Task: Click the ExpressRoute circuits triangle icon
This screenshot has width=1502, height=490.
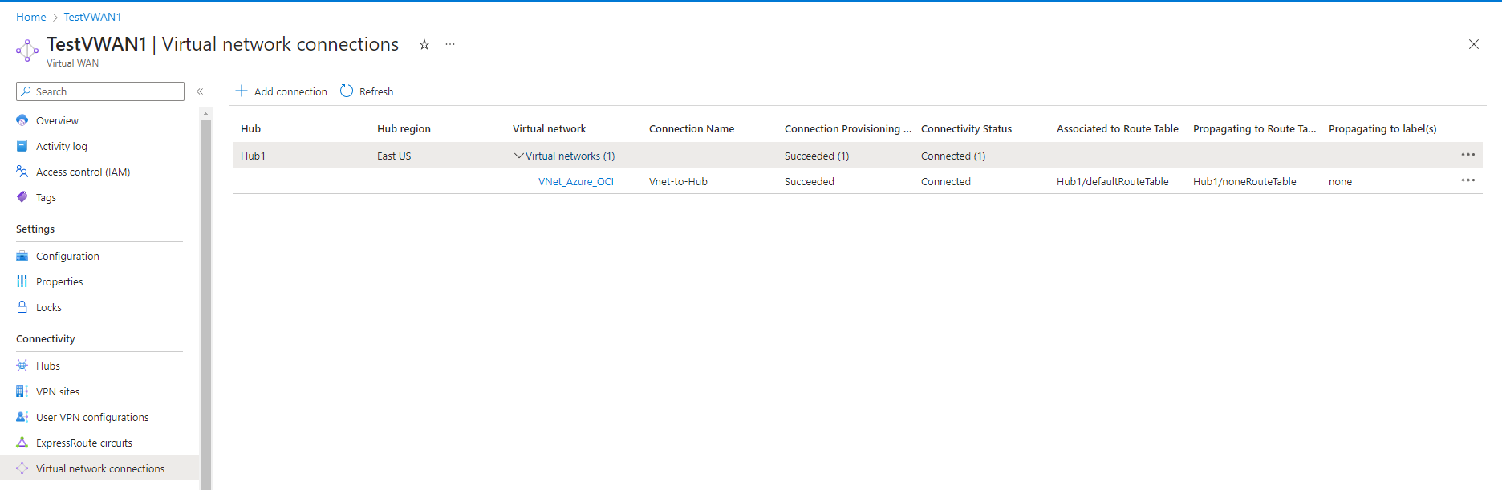Action: pyautogui.click(x=22, y=443)
